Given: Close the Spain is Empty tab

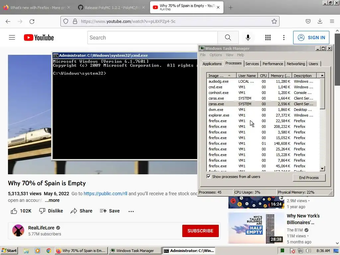Looking at the screenshot, I should click(x=218, y=7).
